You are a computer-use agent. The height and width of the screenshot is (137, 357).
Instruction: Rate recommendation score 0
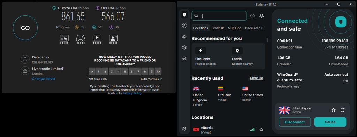tap(92, 71)
